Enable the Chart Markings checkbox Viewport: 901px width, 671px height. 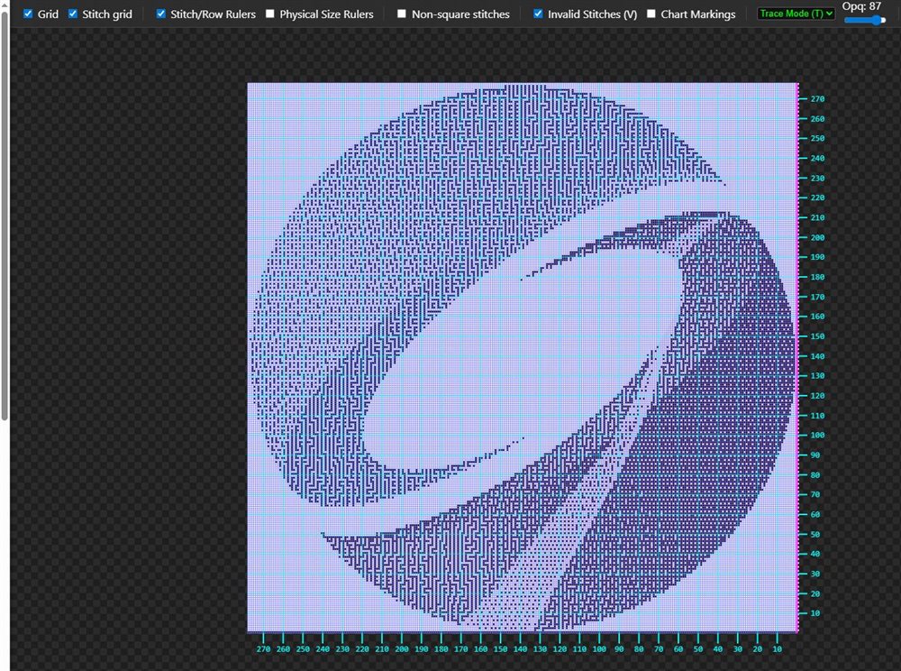[651, 14]
